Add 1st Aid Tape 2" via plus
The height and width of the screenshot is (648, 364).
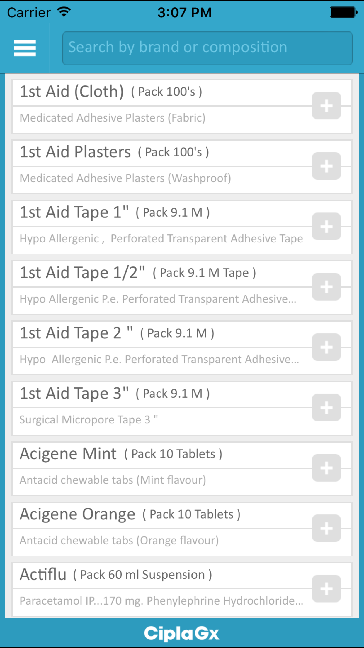[x=326, y=347]
